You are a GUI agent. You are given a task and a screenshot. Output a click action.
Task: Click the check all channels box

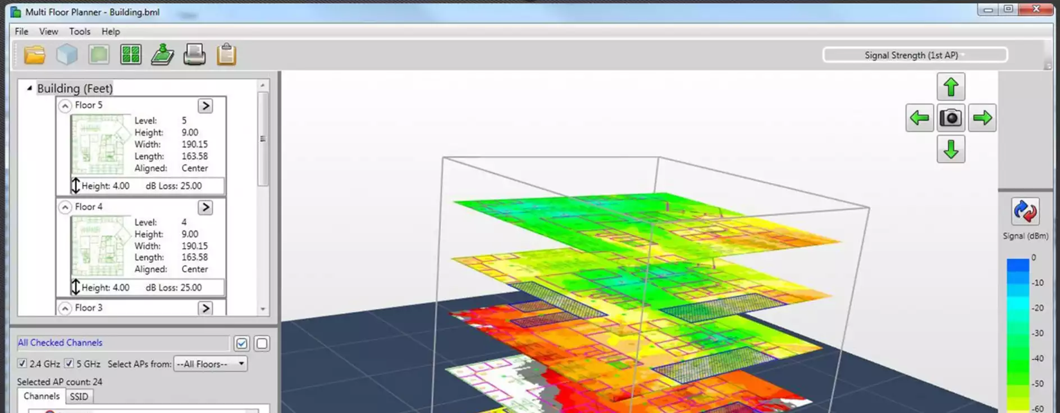coord(242,344)
